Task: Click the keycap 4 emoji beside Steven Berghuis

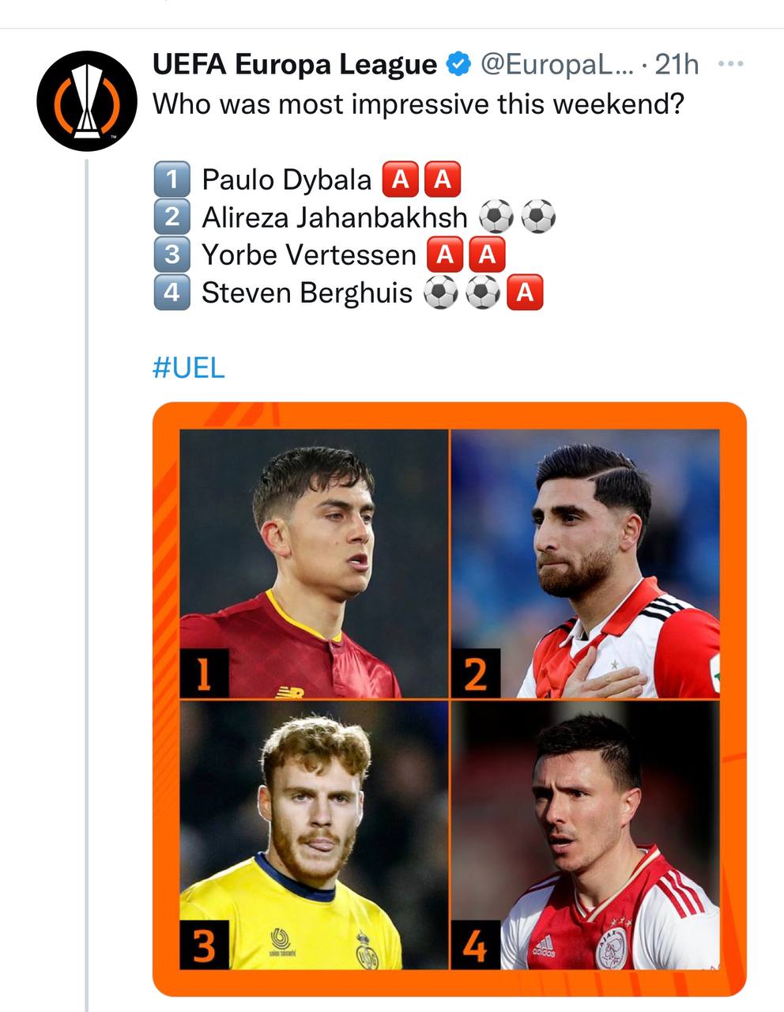Action: [x=171, y=293]
